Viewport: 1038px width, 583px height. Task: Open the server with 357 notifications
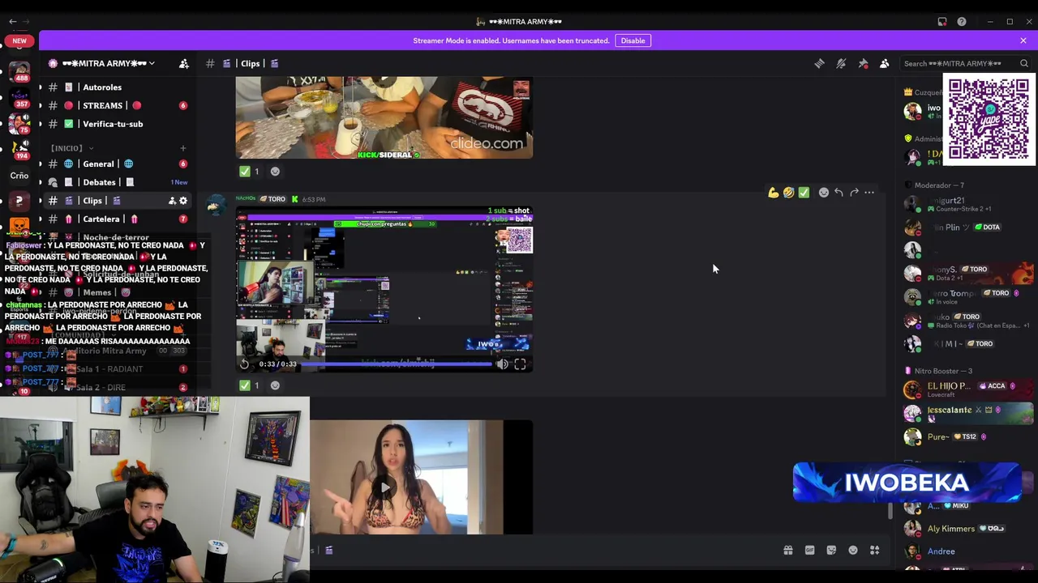[19, 98]
